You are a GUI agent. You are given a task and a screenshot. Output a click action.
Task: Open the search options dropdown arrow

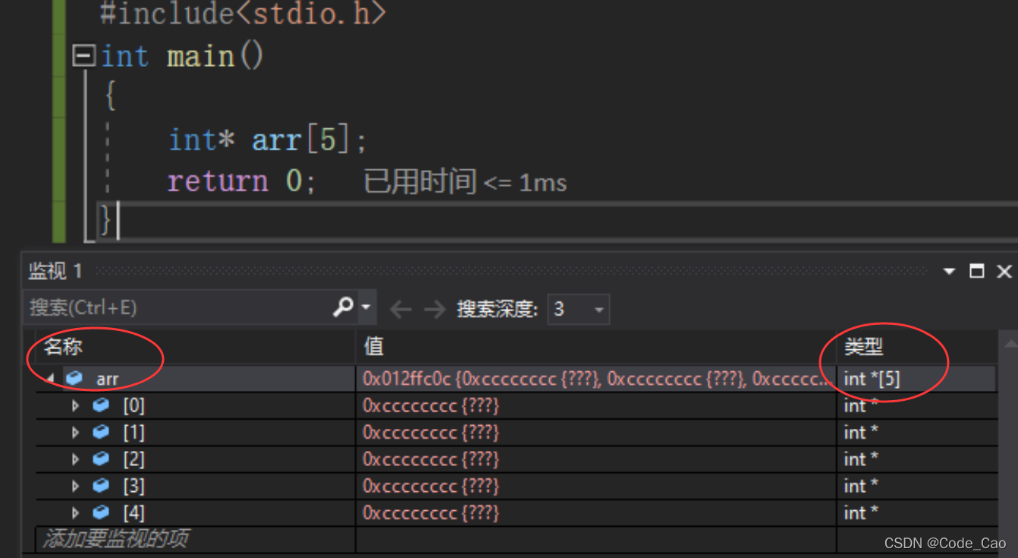click(366, 307)
